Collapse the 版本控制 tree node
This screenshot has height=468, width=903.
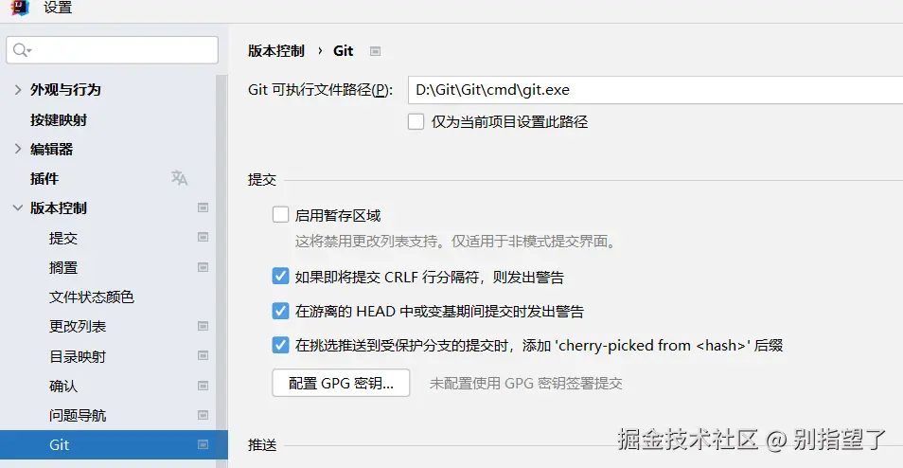coord(18,208)
